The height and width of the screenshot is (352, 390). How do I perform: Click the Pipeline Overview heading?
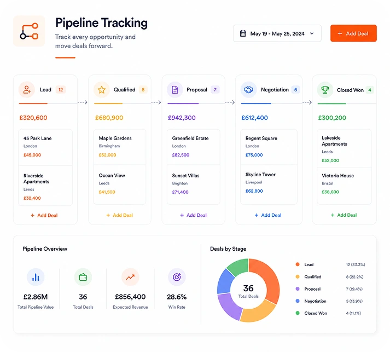[45, 249]
